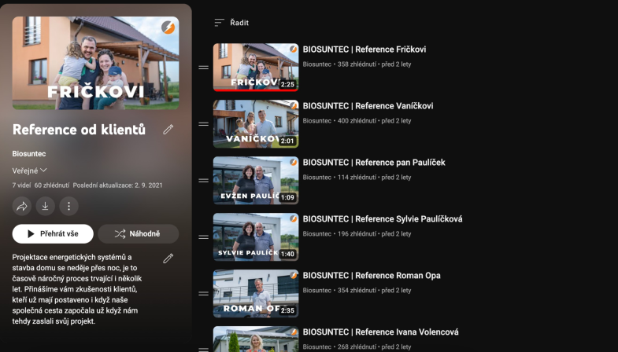Click the drag handle beside Roman Opa video
The width and height of the screenshot is (618, 352).
coord(203,294)
